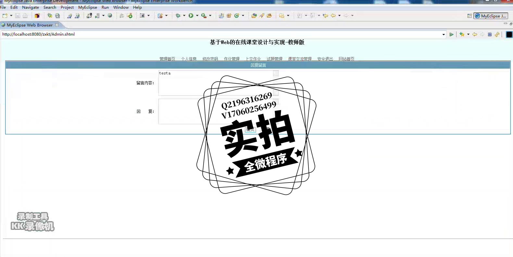Click the 安全退出 logout link

(x=325, y=59)
